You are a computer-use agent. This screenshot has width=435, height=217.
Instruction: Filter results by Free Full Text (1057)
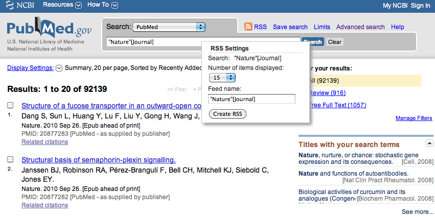tap(337, 105)
